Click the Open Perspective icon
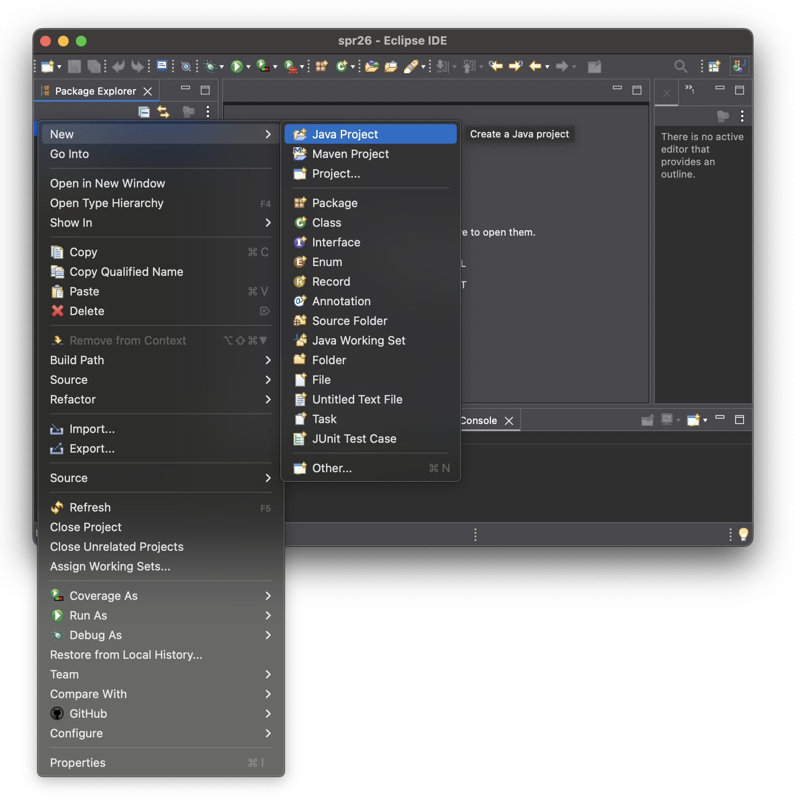Screen dimensions: 794x807 (x=714, y=67)
